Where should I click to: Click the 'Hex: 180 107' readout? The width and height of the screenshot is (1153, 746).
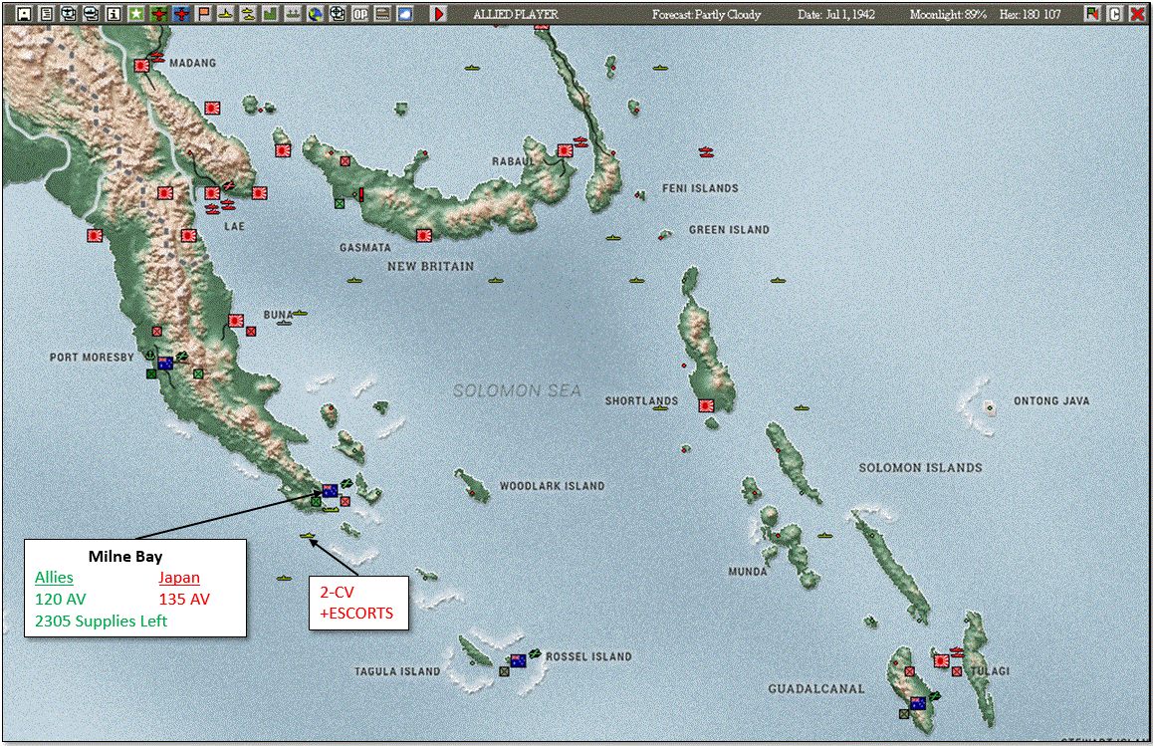1030,14
